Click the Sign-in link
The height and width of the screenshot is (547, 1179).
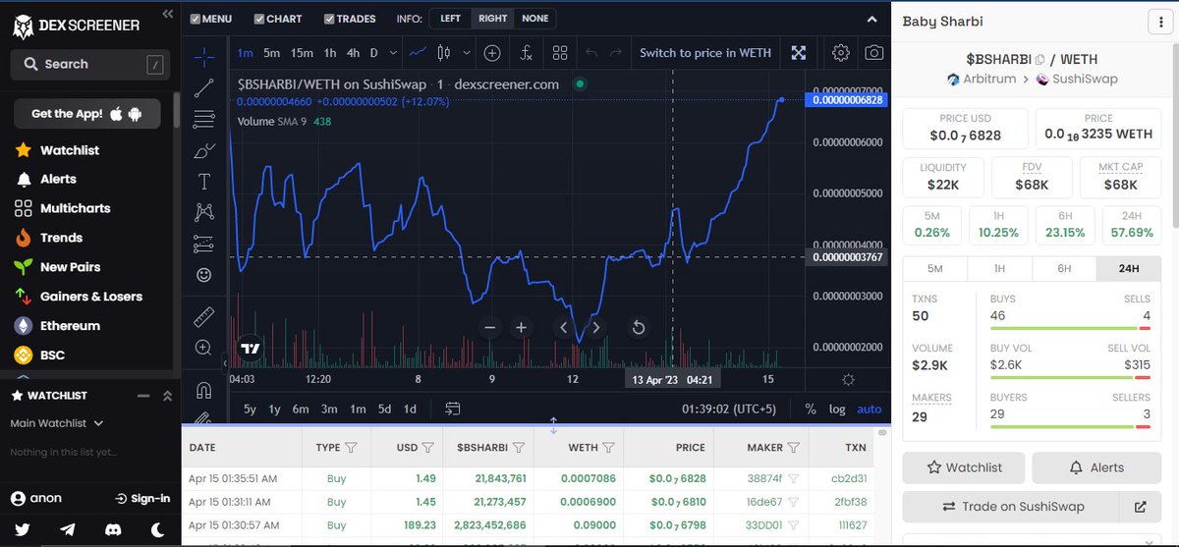pos(142,499)
